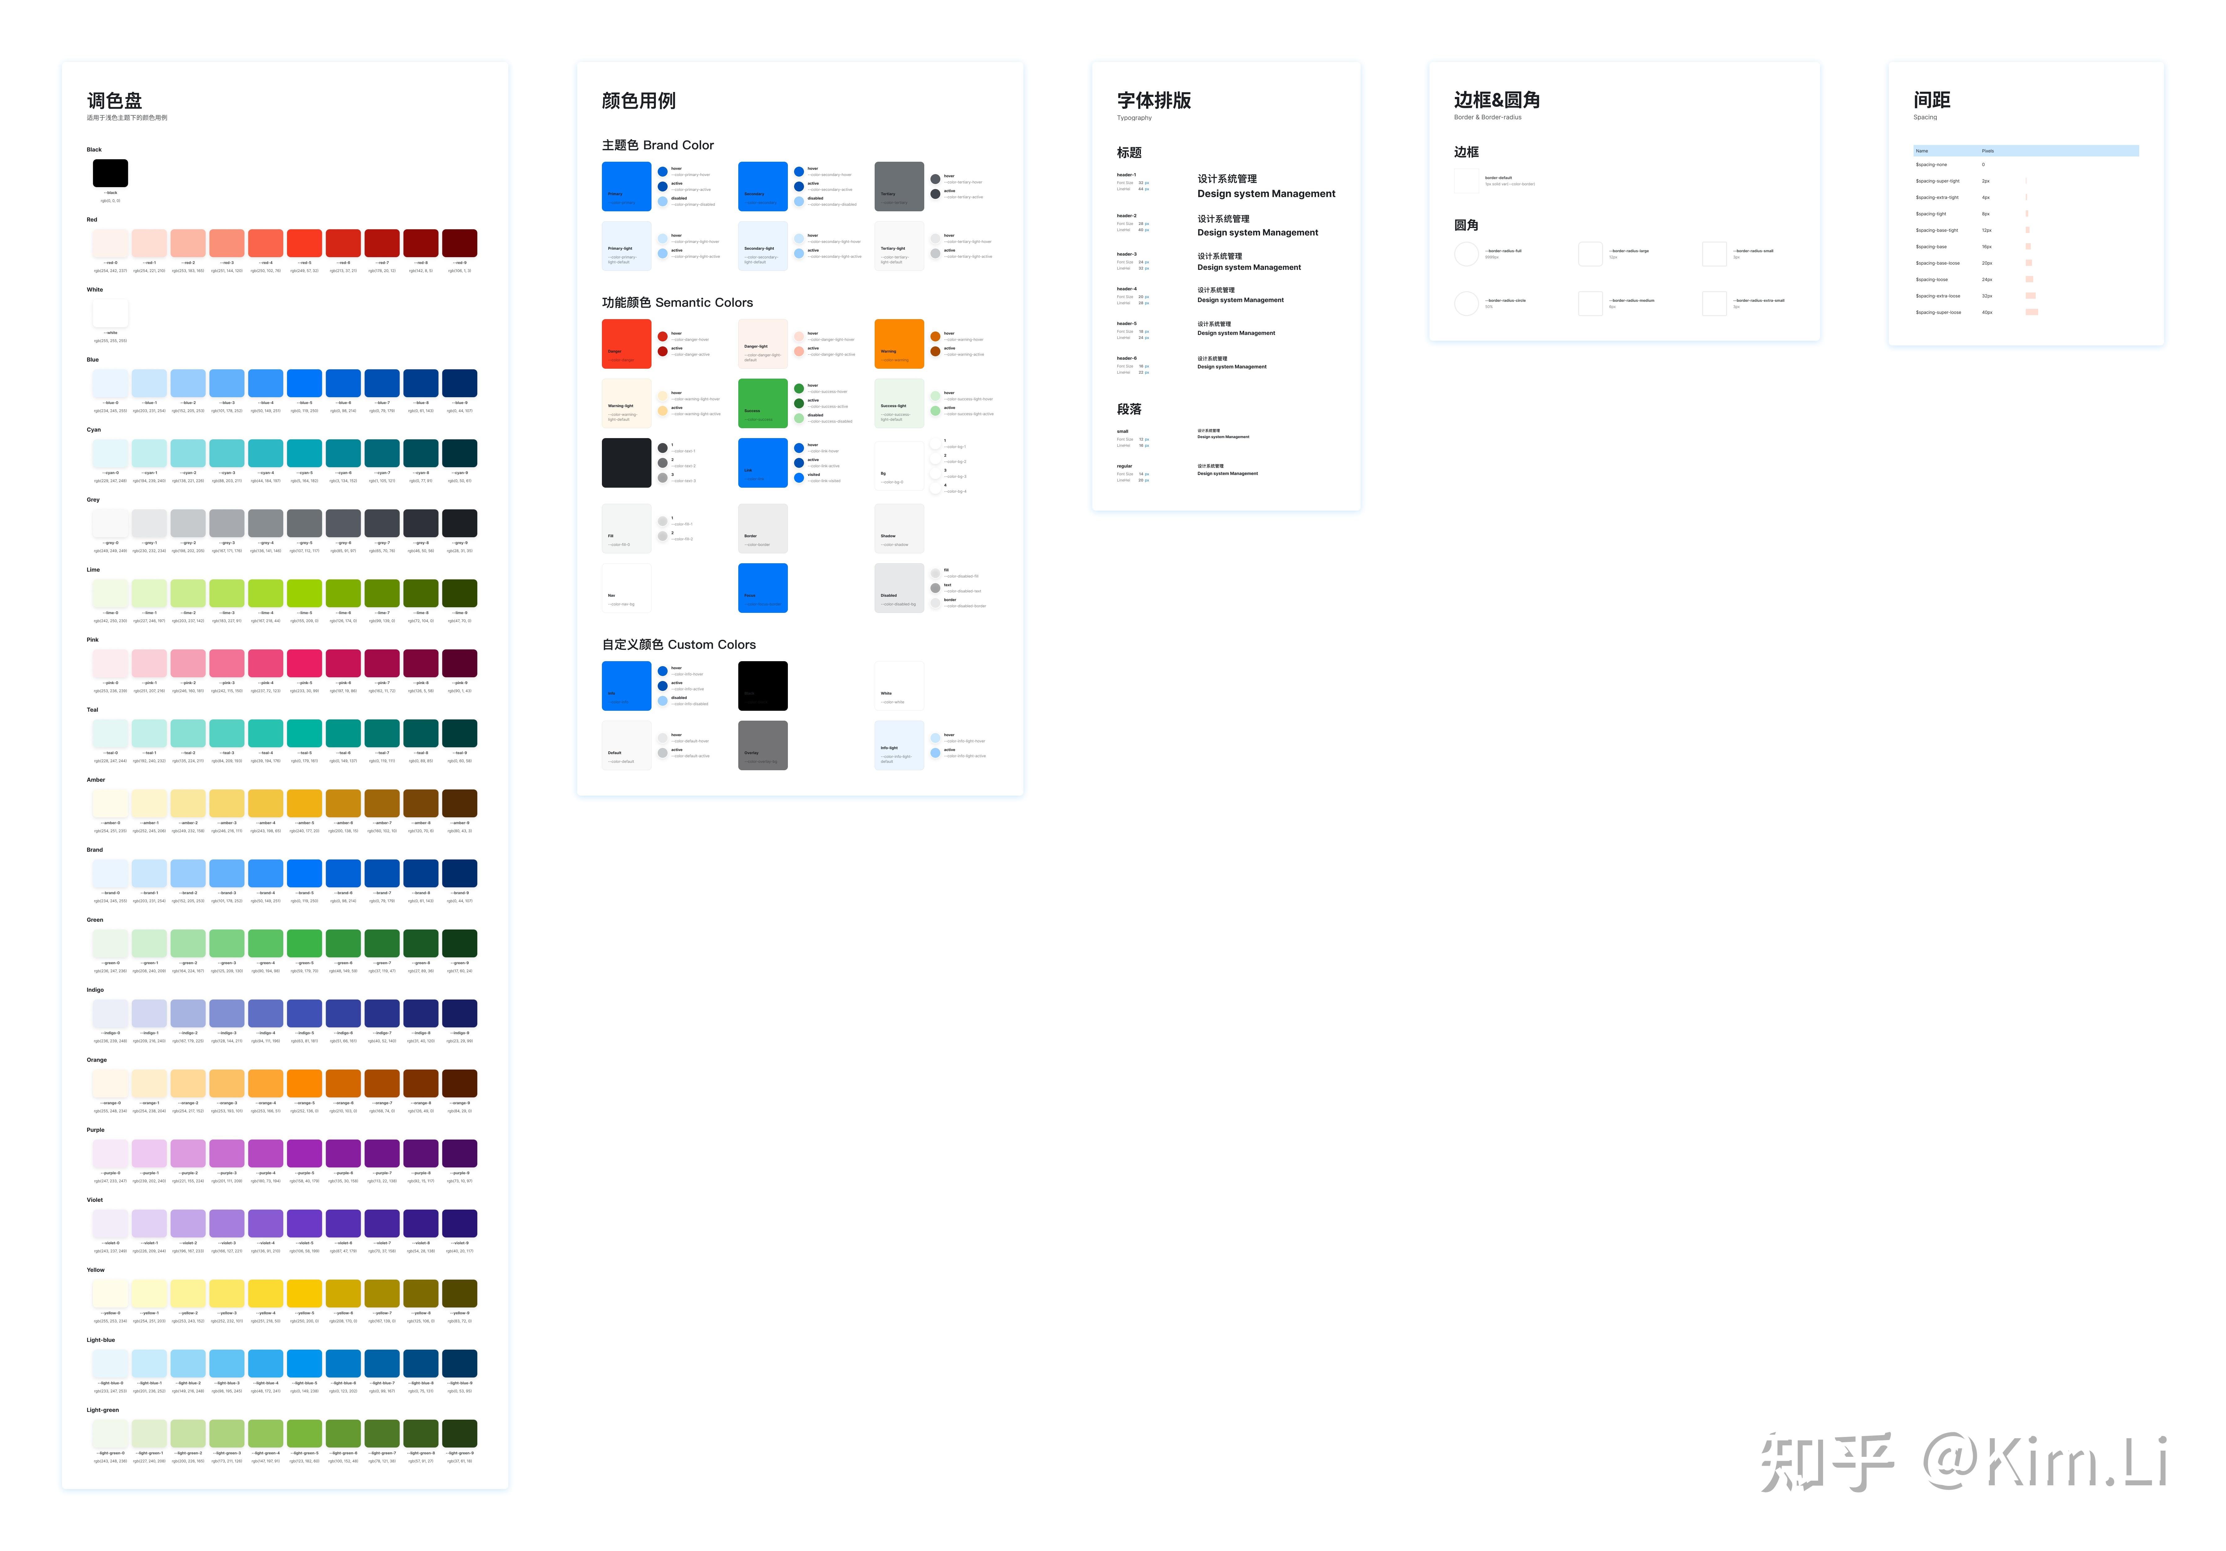Image resolution: width=2226 pixels, height=1551 pixels.
Task: Click the Secondary-light color card
Action: click(x=763, y=246)
